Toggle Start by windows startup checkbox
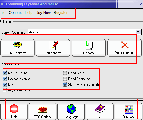This screenshot has width=143, height=120. 65,85
